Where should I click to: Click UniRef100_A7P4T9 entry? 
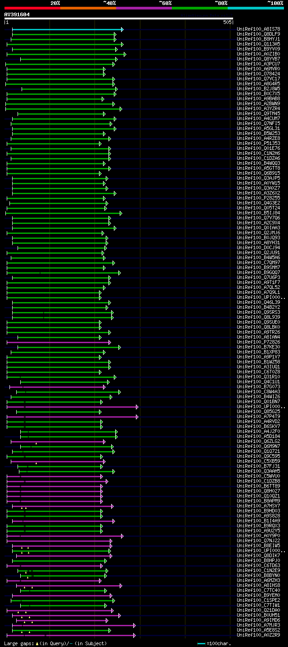(258, 417)
